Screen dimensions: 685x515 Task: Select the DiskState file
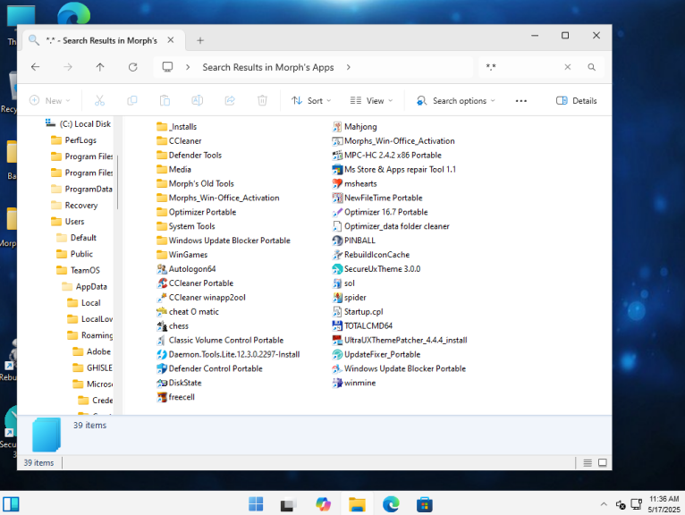click(179, 383)
